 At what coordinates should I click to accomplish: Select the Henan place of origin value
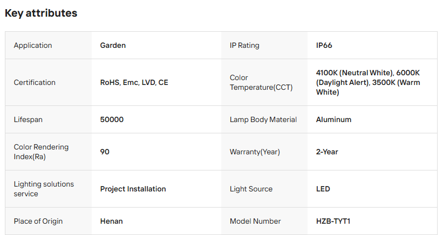click(112, 222)
